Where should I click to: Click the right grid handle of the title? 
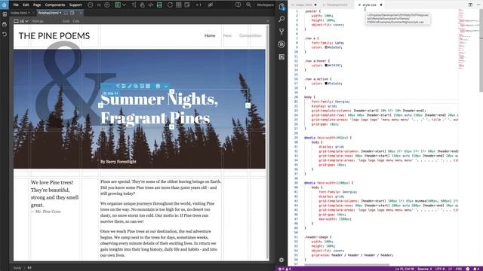pos(248,105)
